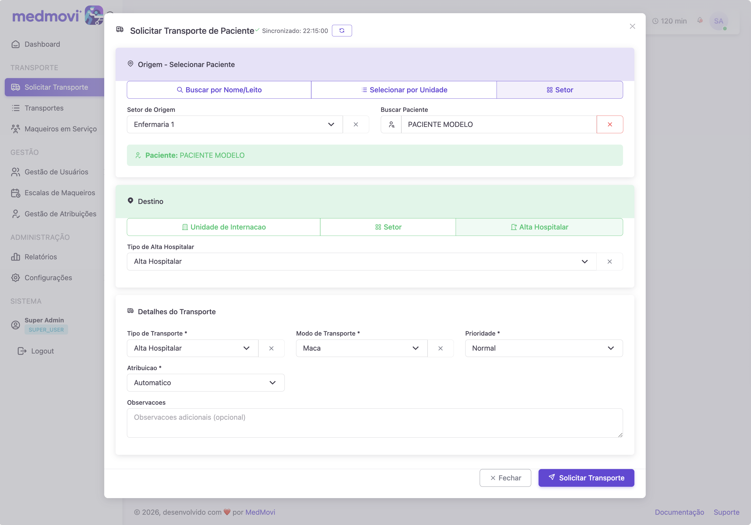Viewport: 751px width, 525px height.
Task: Select Solicitar Transporte in the sidebar
Action: 56,87
